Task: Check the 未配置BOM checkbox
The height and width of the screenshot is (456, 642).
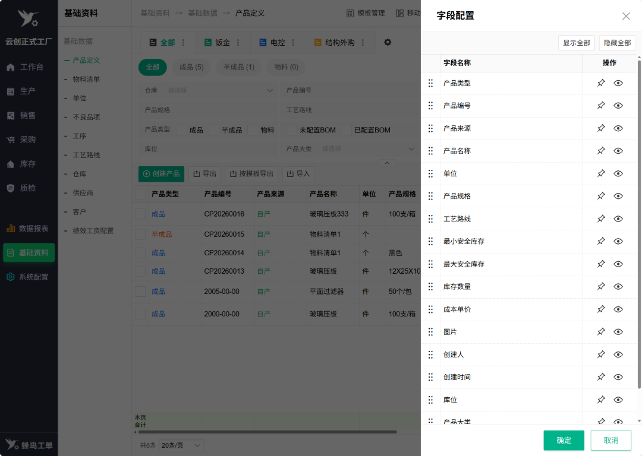Action: pyautogui.click(x=291, y=130)
